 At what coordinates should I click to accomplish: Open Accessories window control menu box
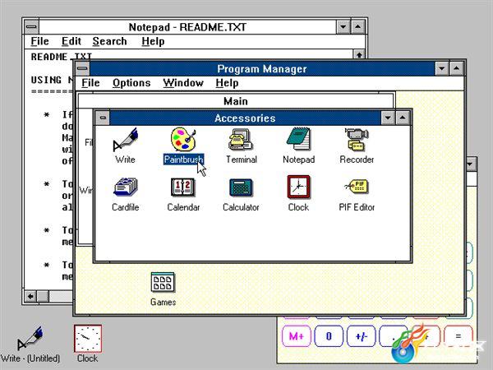pyautogui.click(x=103, y=118)
